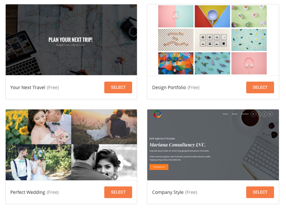The width and height of the screenshot is (286, 209).
Task: Click the Design Portfolio template title
Action: coord(169,88)
